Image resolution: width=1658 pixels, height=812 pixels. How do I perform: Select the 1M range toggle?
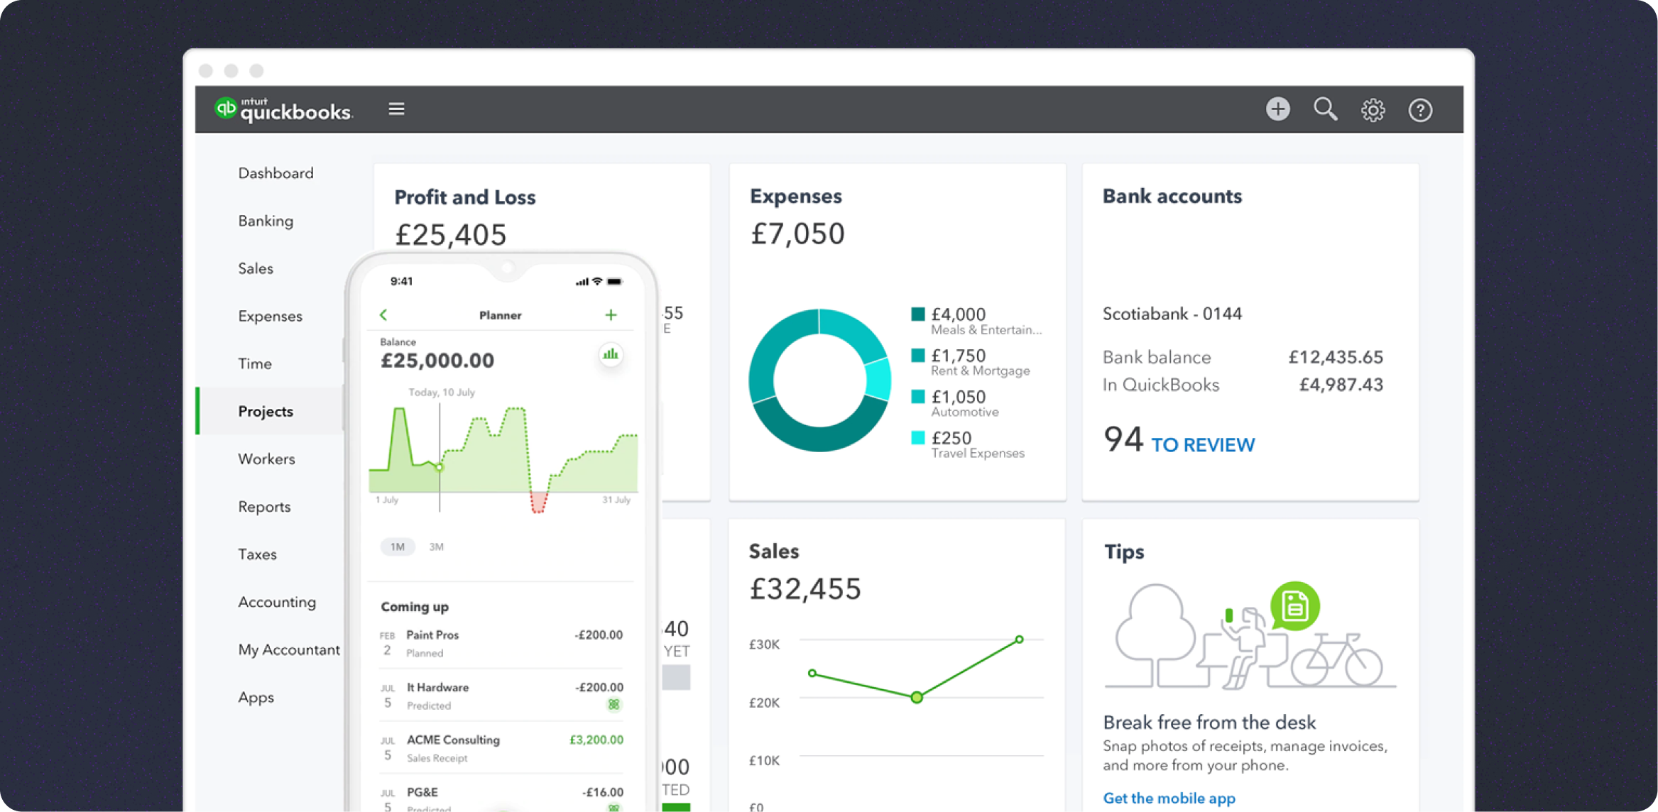[398, 547]
